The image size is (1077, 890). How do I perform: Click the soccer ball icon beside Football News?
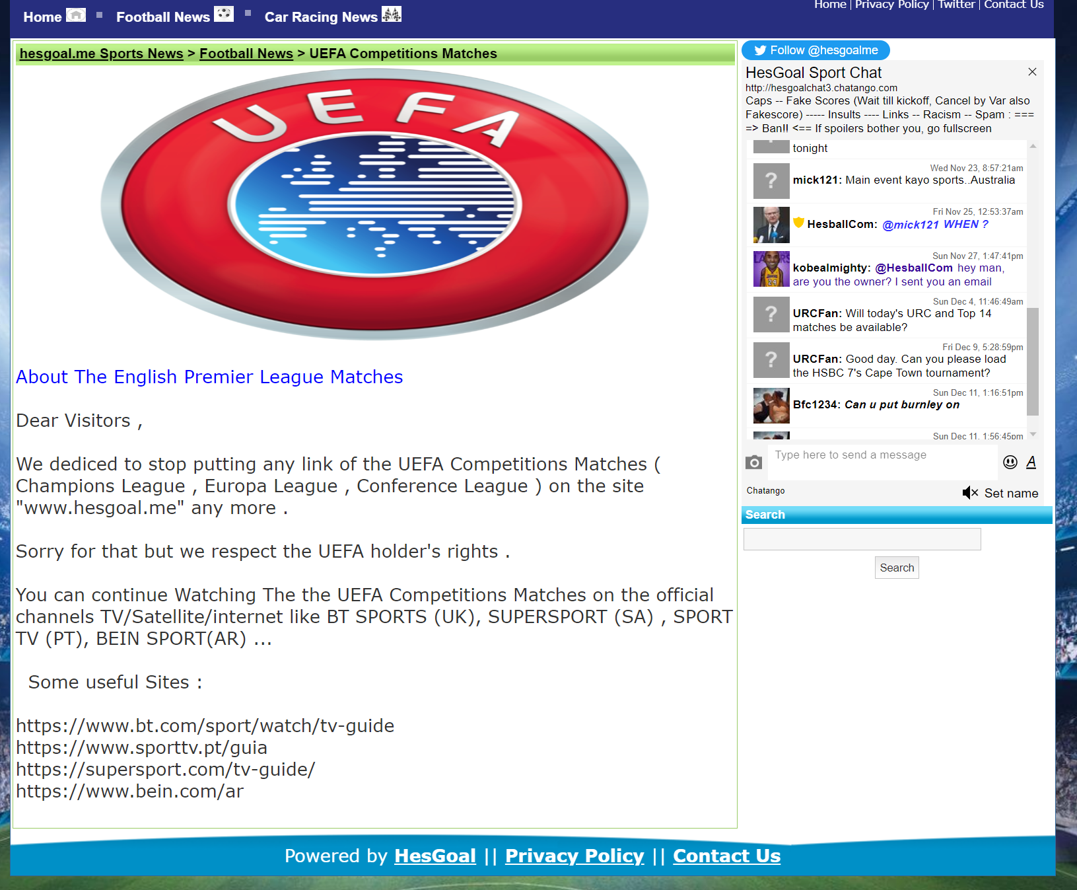(224, 14)
